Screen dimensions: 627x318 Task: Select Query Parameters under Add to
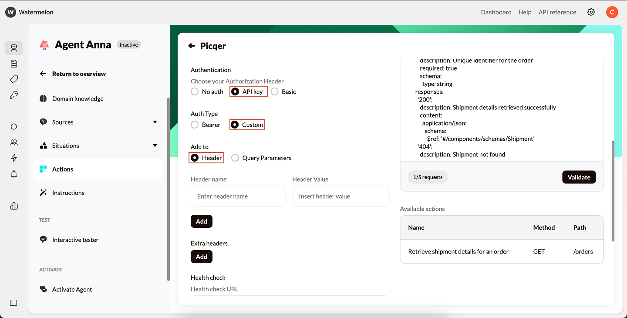point(235,158)
